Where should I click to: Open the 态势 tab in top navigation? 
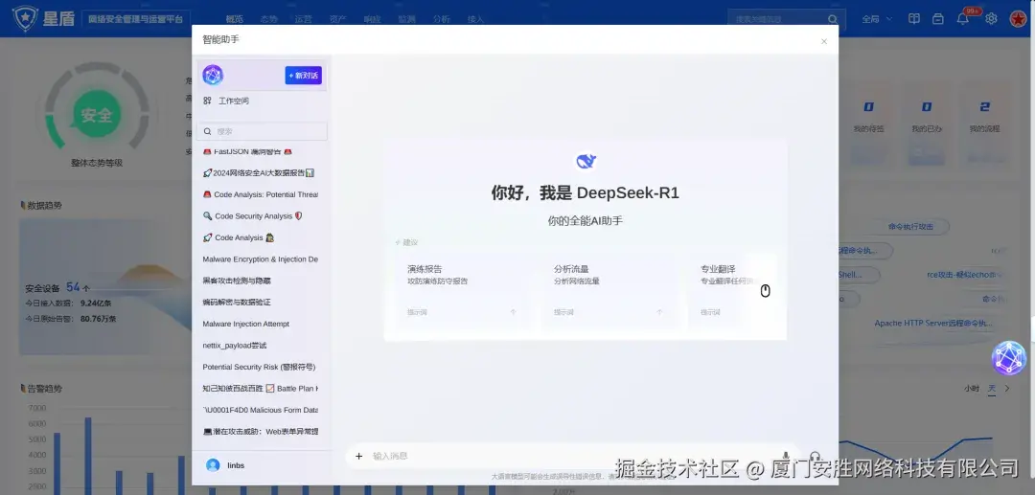coord(268,19)
